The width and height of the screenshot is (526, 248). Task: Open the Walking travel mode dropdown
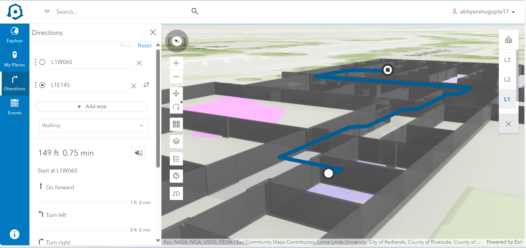tap(93, 125)
